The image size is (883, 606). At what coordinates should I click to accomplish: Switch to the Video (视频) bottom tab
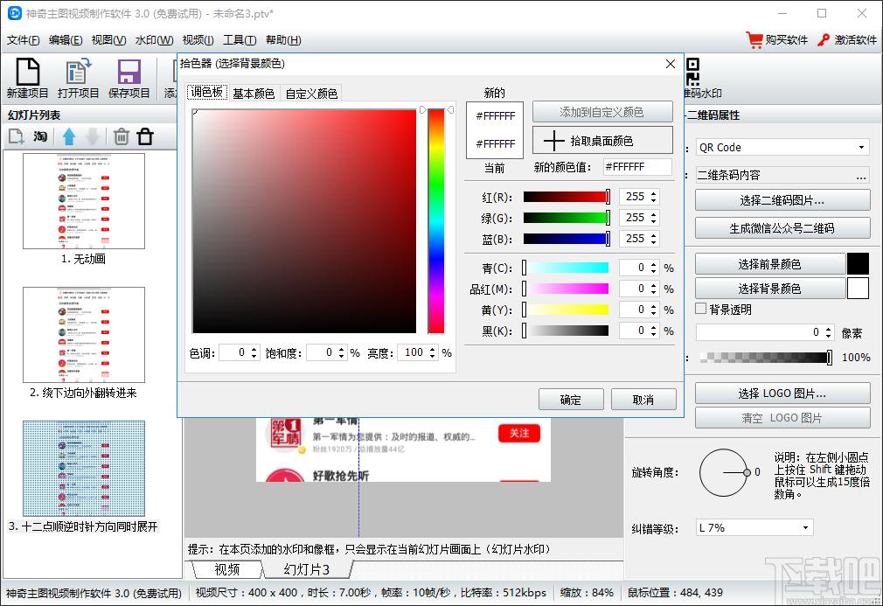point(227,569)
